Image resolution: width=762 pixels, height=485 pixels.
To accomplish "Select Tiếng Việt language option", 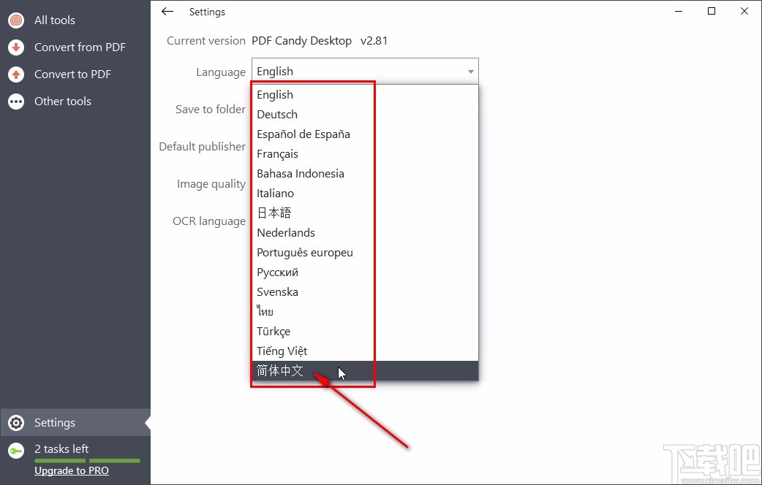I will click(365, 351).
